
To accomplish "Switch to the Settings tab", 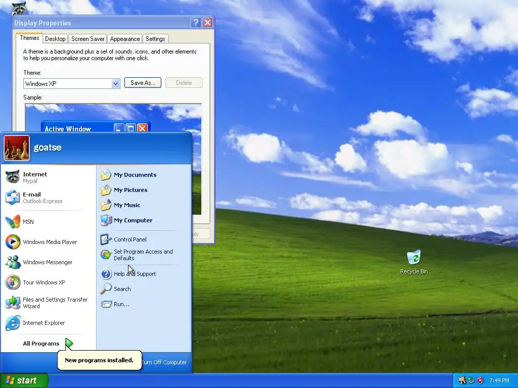I will pyautogui.click(x=155, y=38).
